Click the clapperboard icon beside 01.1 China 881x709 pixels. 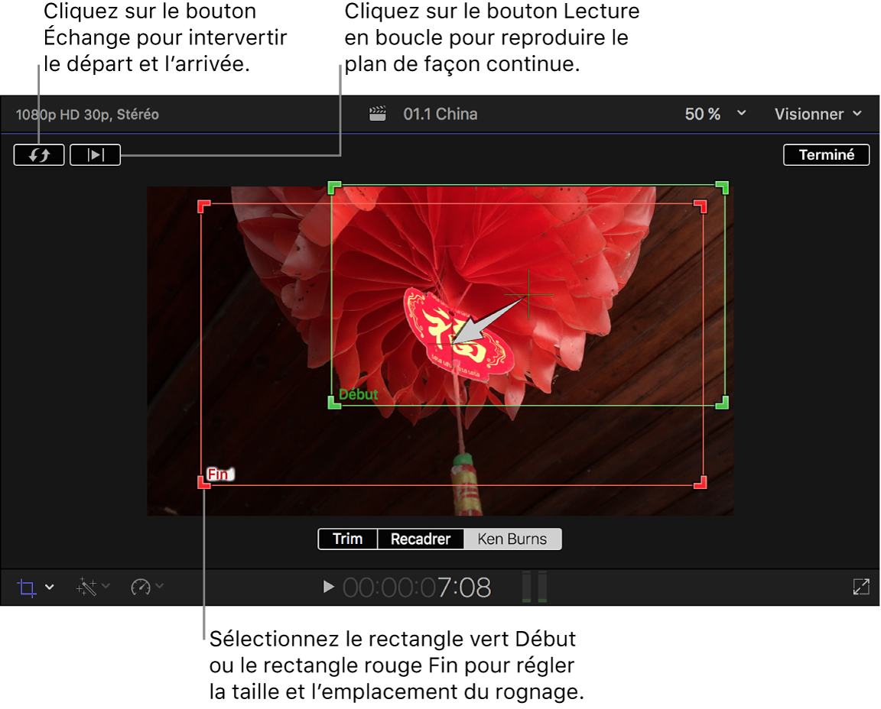379,113
